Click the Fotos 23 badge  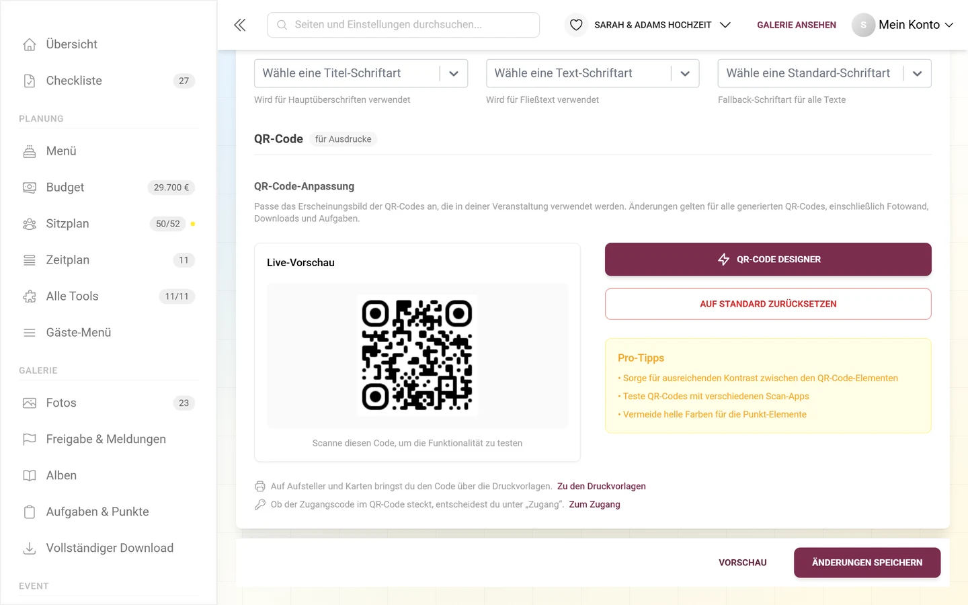(184, 403)
